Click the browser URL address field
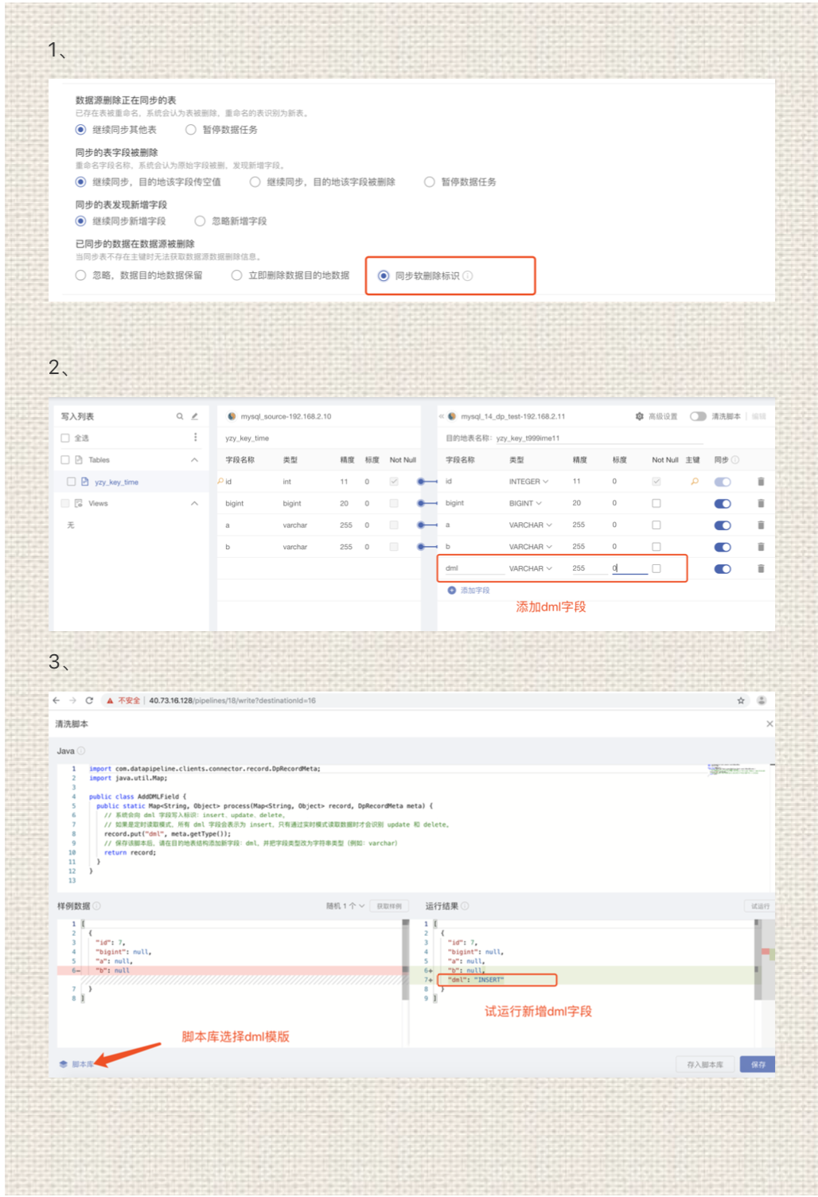 tap(232, 700)
